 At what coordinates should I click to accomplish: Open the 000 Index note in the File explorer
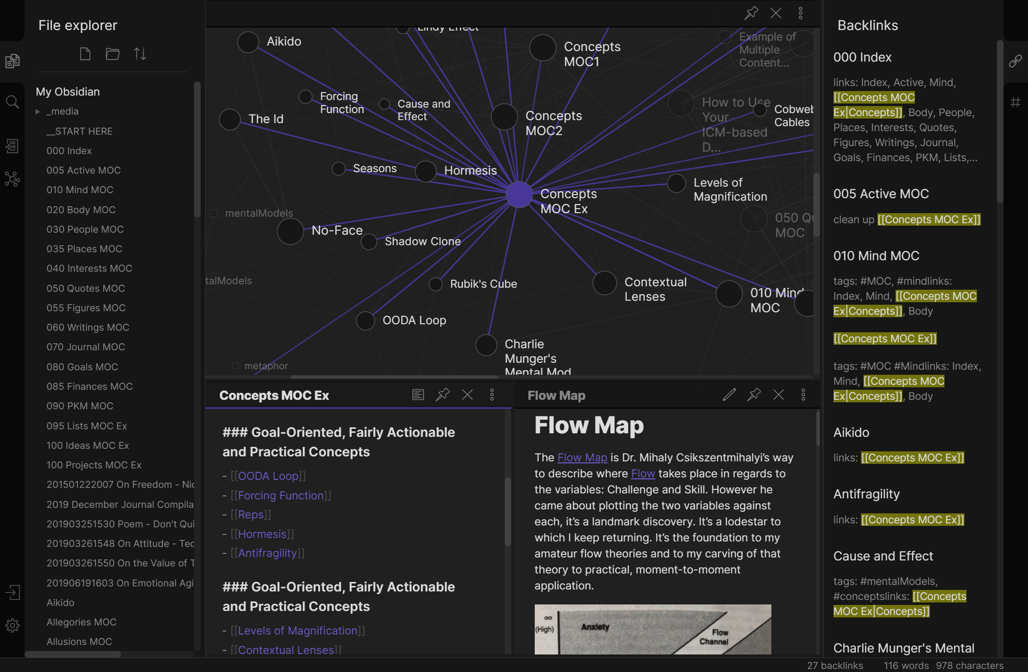(69, 151)
